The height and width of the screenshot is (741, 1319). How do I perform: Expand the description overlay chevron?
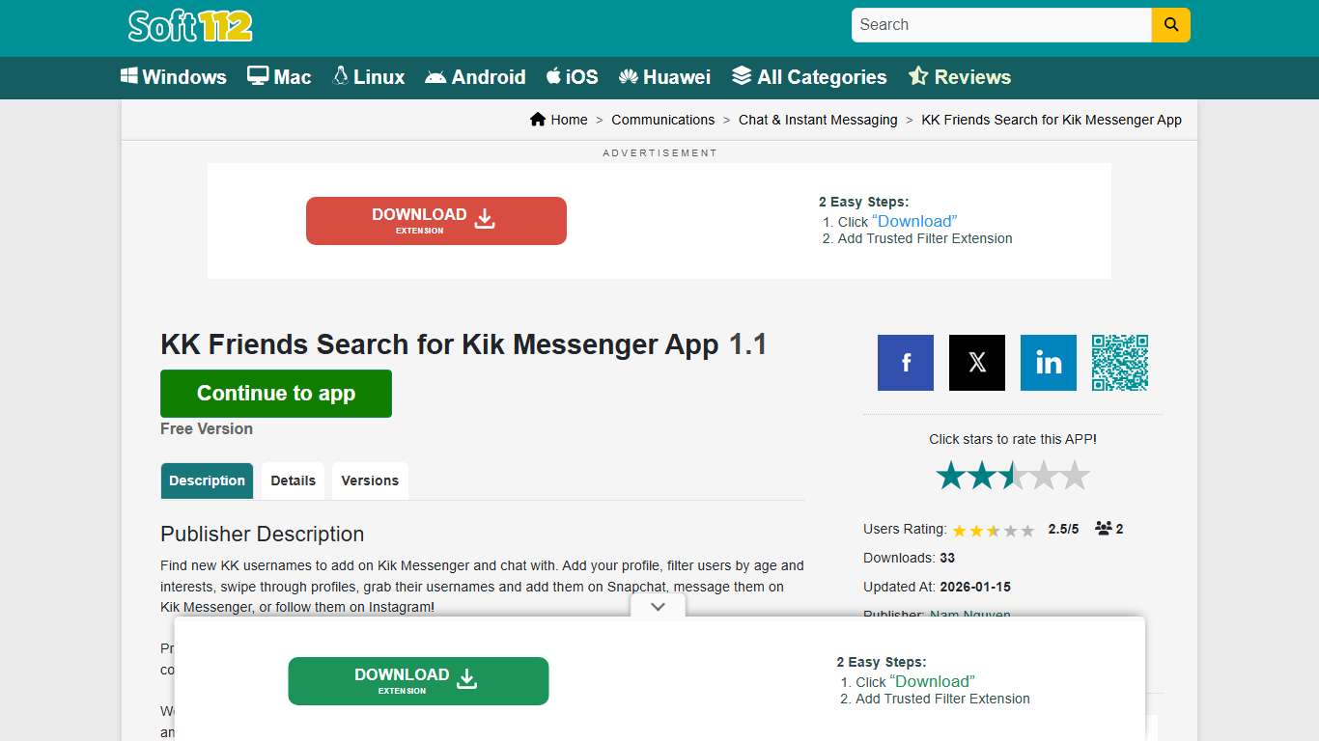coord(658,607)
